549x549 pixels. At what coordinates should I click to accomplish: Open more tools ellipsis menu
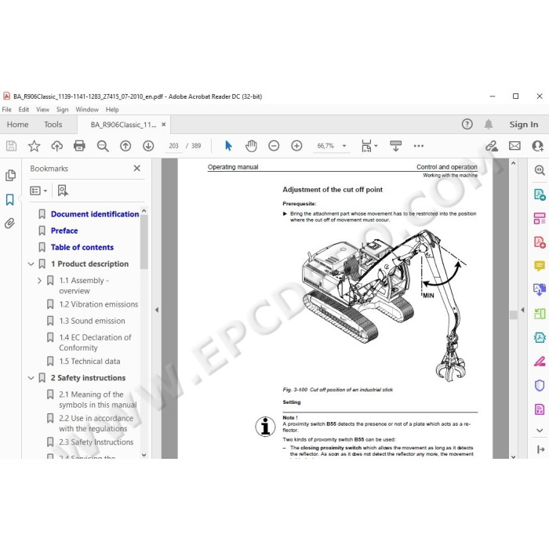click(419, 146)
